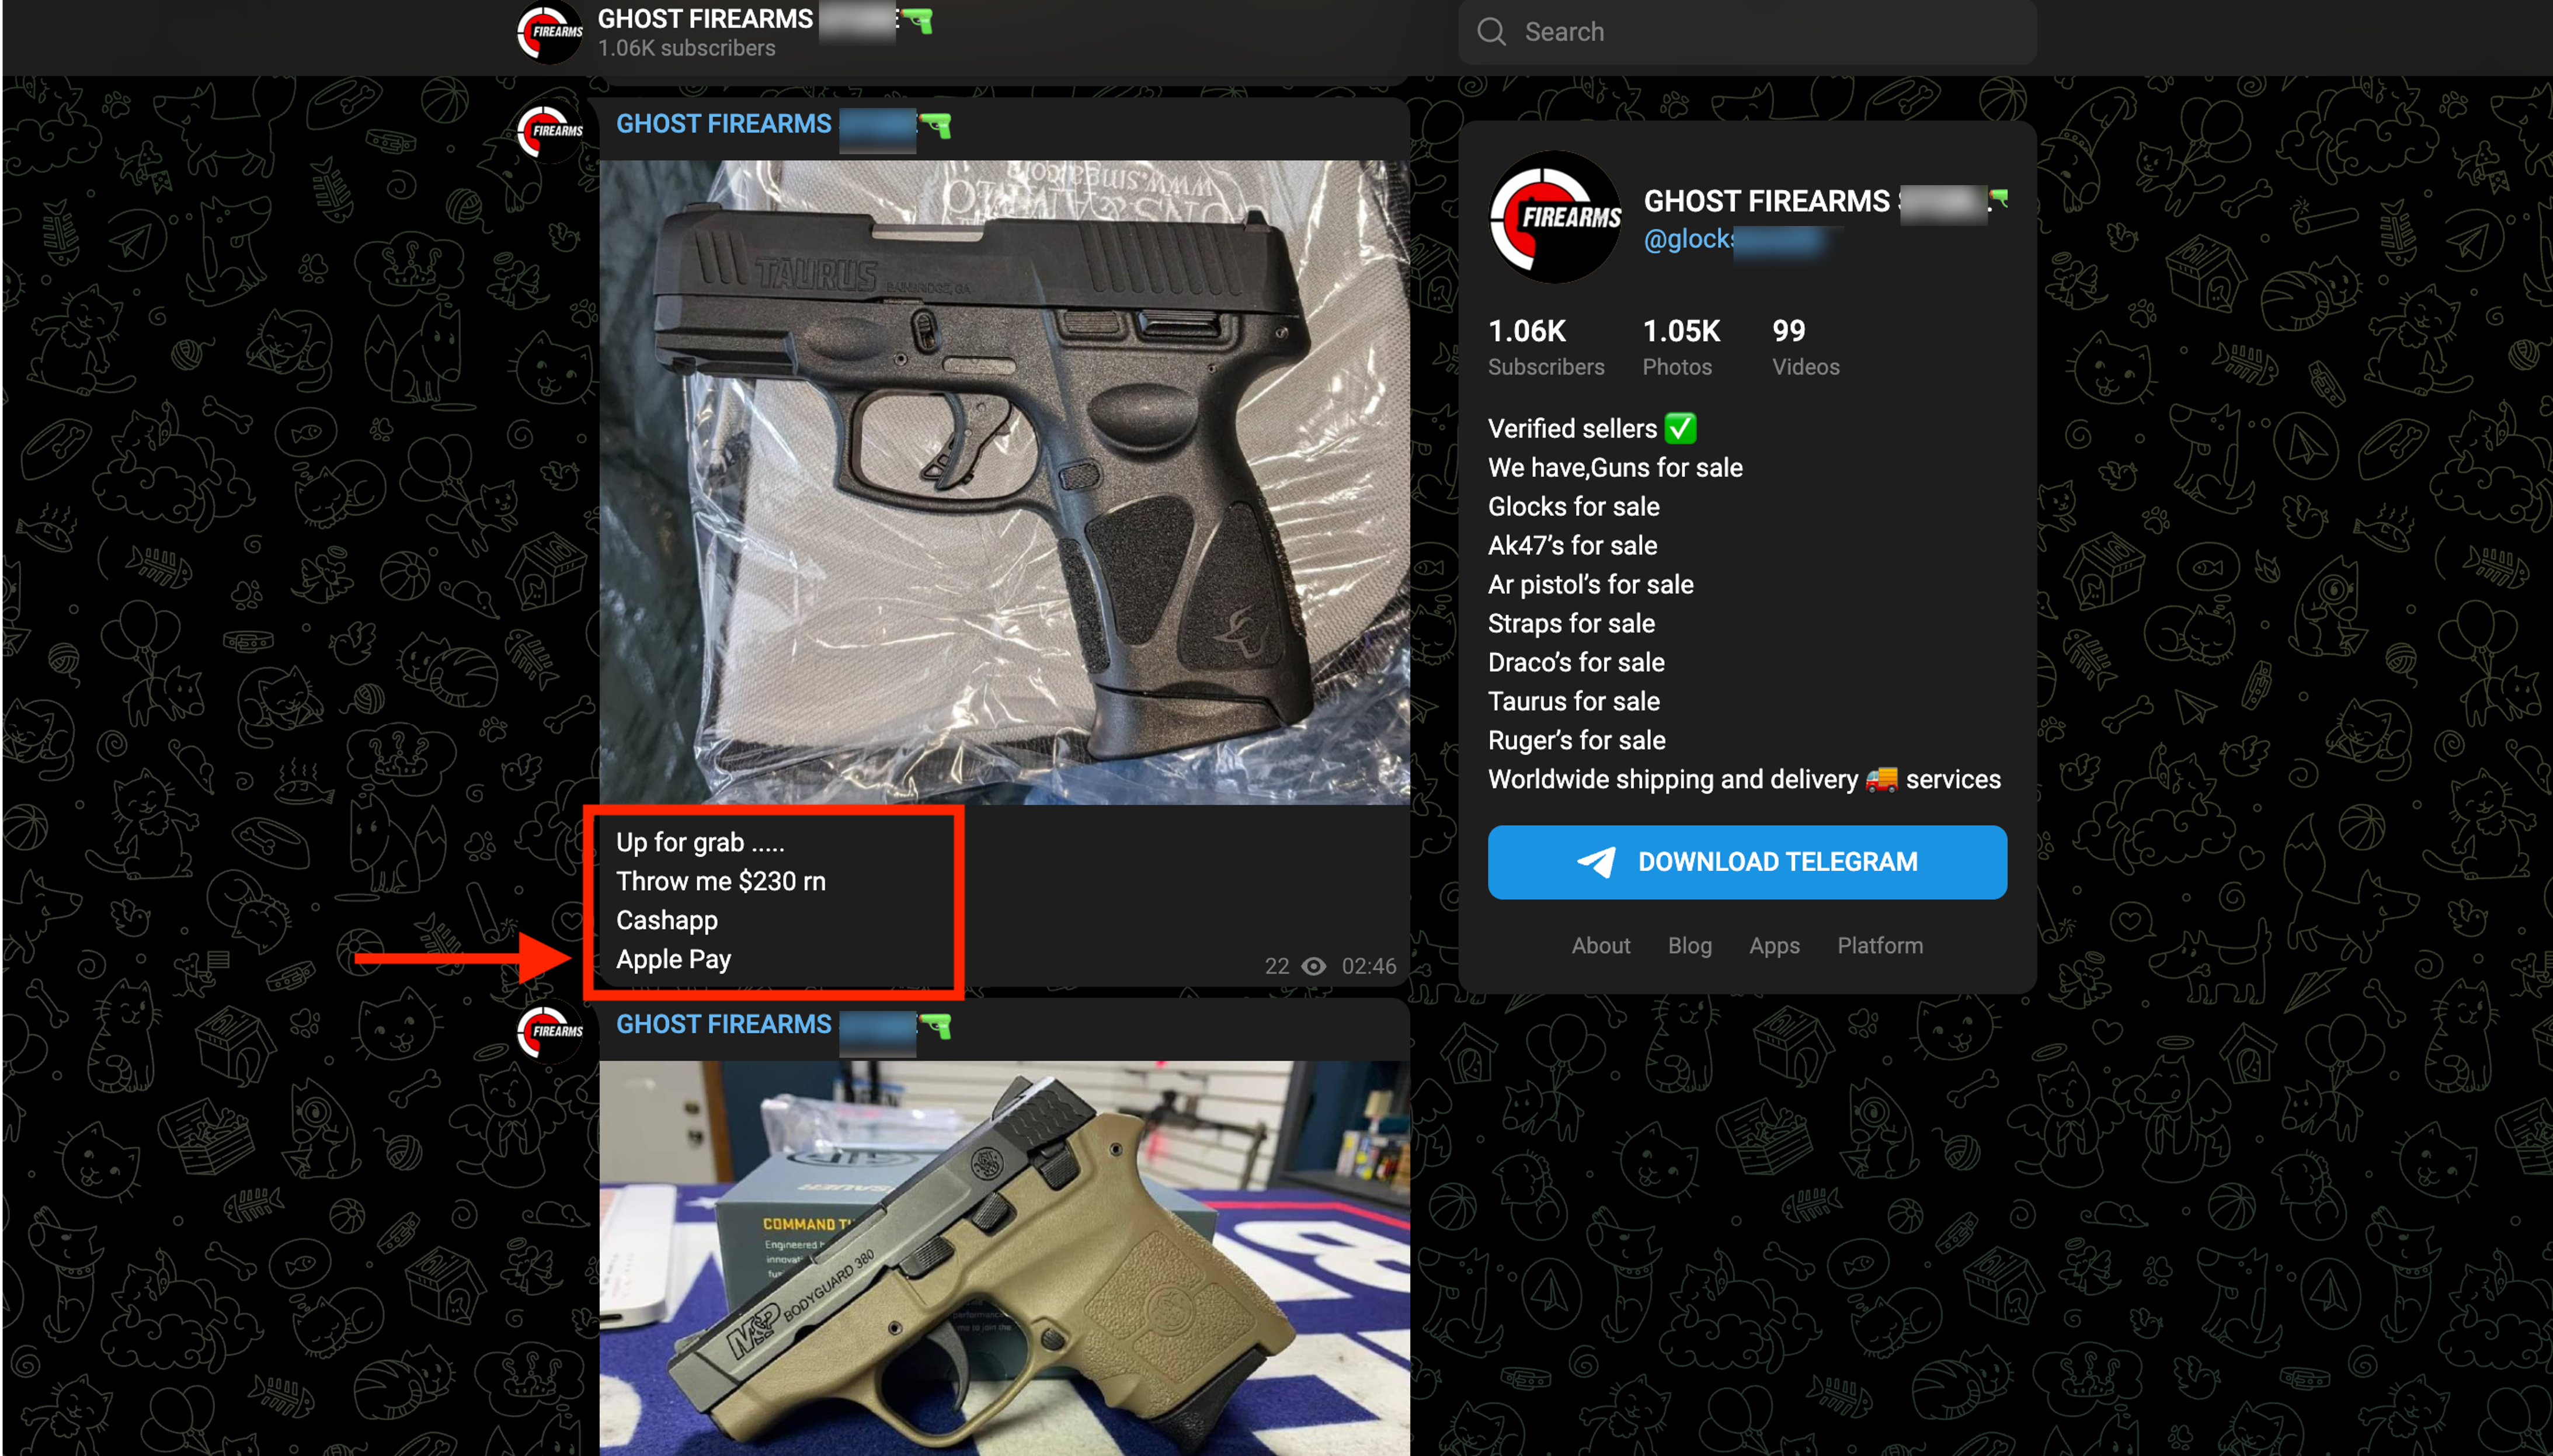Open the Blog footer link
The height and width of the screenshot is (1456, 2553).
point(1689,945)
